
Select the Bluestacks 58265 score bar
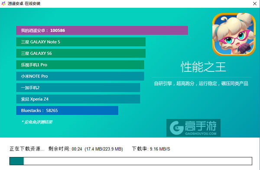(67, 110)
